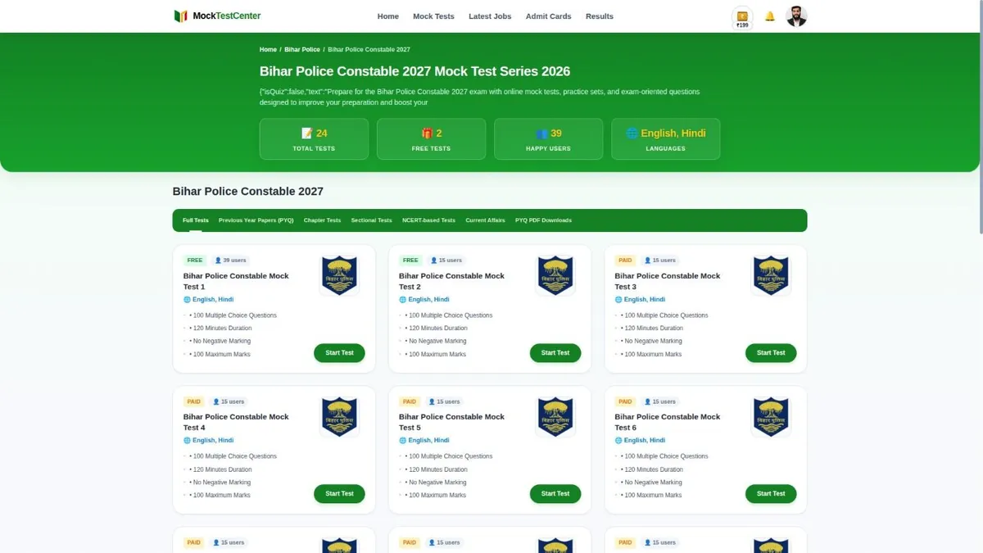The image size is (983, 553).
Task: Click globe icon on Mock Test 4 languages
Action: coord(187,441)
